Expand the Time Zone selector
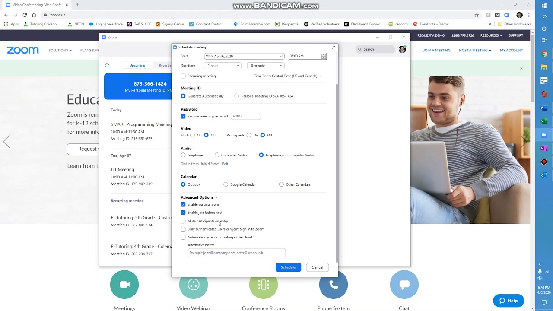Screen dimensions: 553x311 [288, 76]
